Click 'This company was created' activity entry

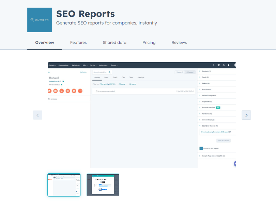(144, 91)
